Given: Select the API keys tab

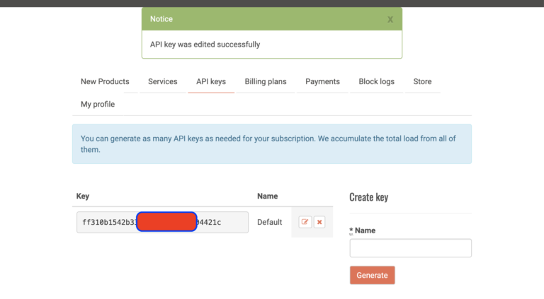Looking at the screenshot, I should [x=211, y=81].
